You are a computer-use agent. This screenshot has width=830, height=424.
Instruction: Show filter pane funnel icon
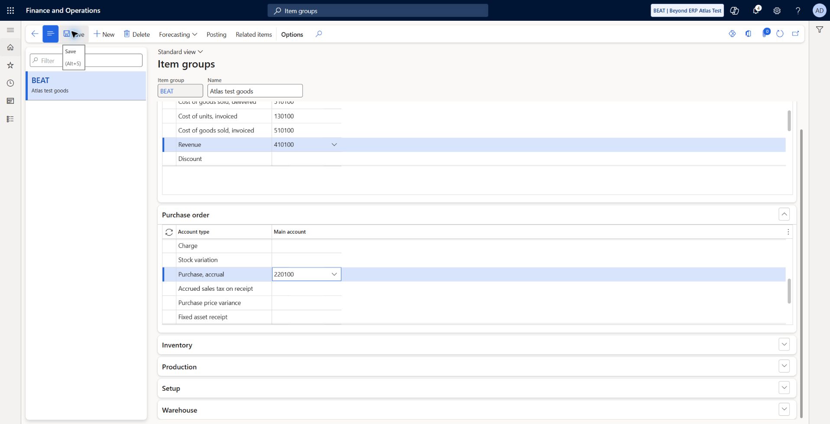[820, 29]
